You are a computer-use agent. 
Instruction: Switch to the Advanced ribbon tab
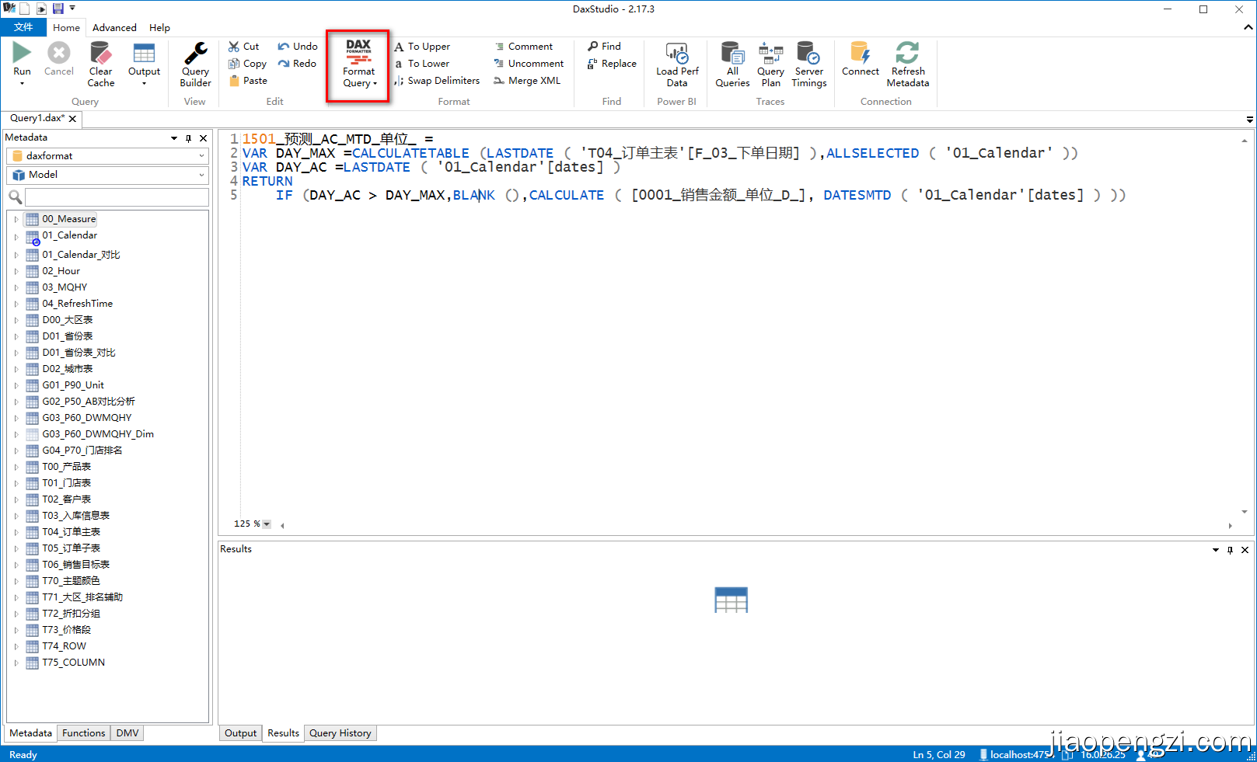[114, 27]
